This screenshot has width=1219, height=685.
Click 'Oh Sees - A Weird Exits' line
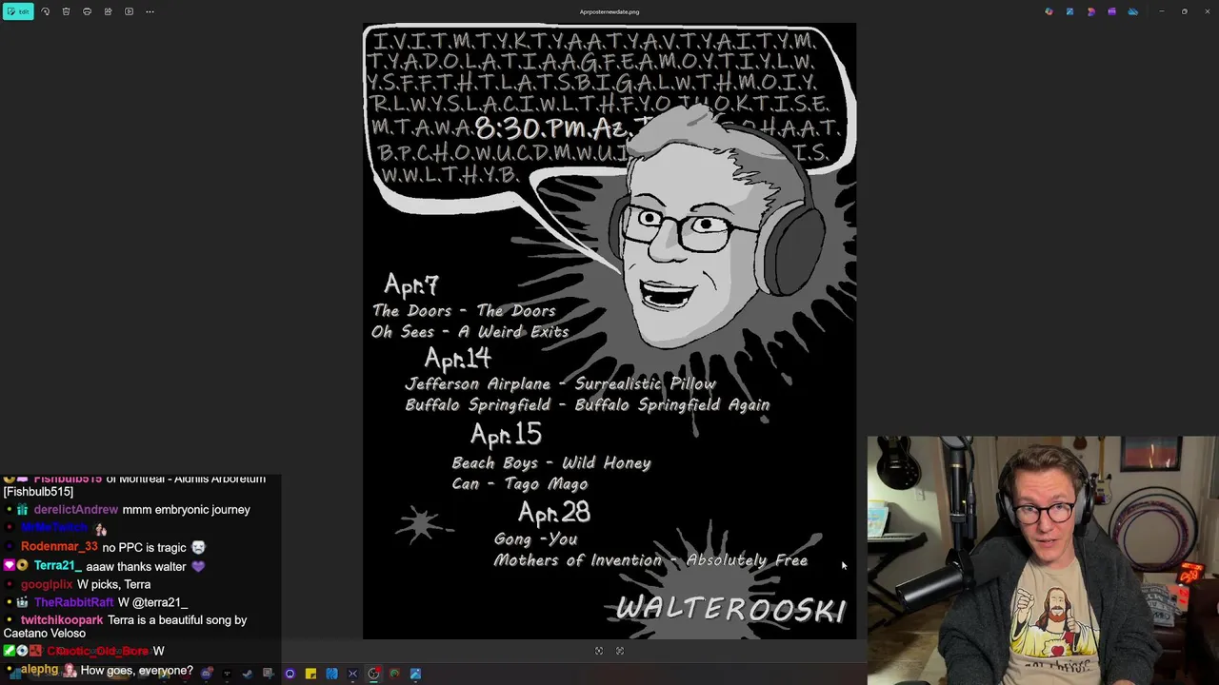tap(470, 332)
